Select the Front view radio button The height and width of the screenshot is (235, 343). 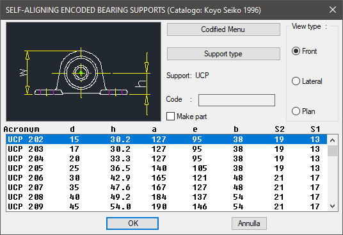pyautogui.click(x=296, y=51)
